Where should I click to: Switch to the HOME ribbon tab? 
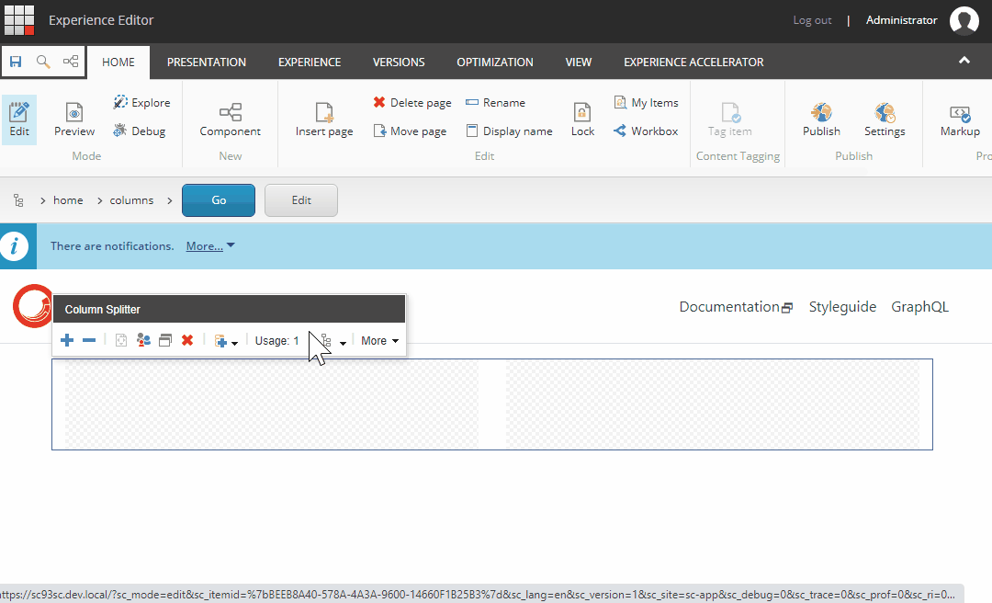[118, 63]
